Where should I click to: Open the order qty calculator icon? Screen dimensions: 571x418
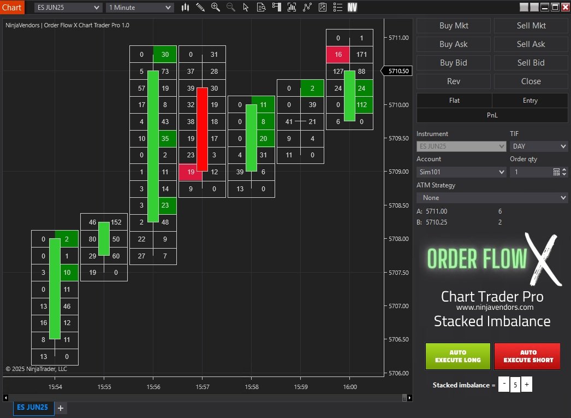pos(556,172)
